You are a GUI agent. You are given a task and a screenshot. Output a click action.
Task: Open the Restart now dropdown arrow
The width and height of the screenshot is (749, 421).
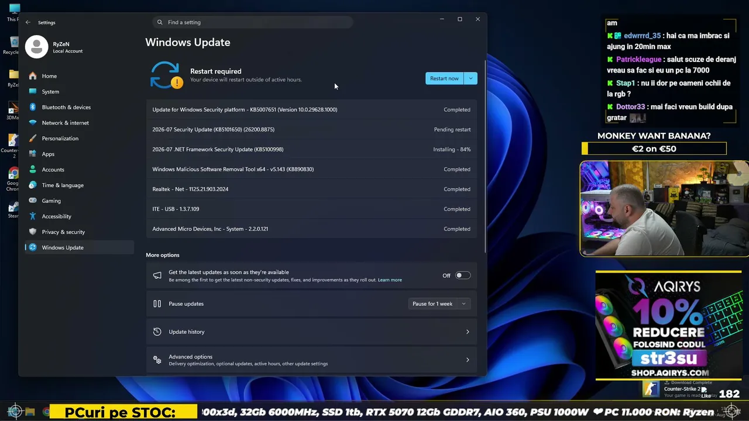click(470, 78)
